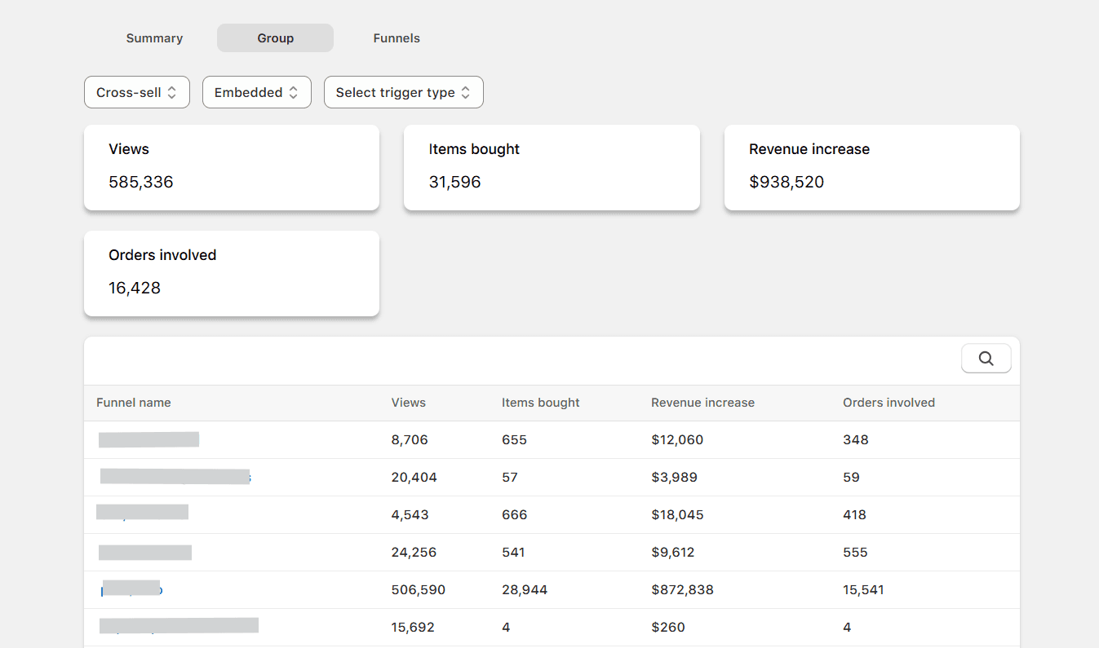The height and width of the screenshot is (648, 1099).
Task: Sort the table by Revenue increase column
Action: tap(702, 402)
